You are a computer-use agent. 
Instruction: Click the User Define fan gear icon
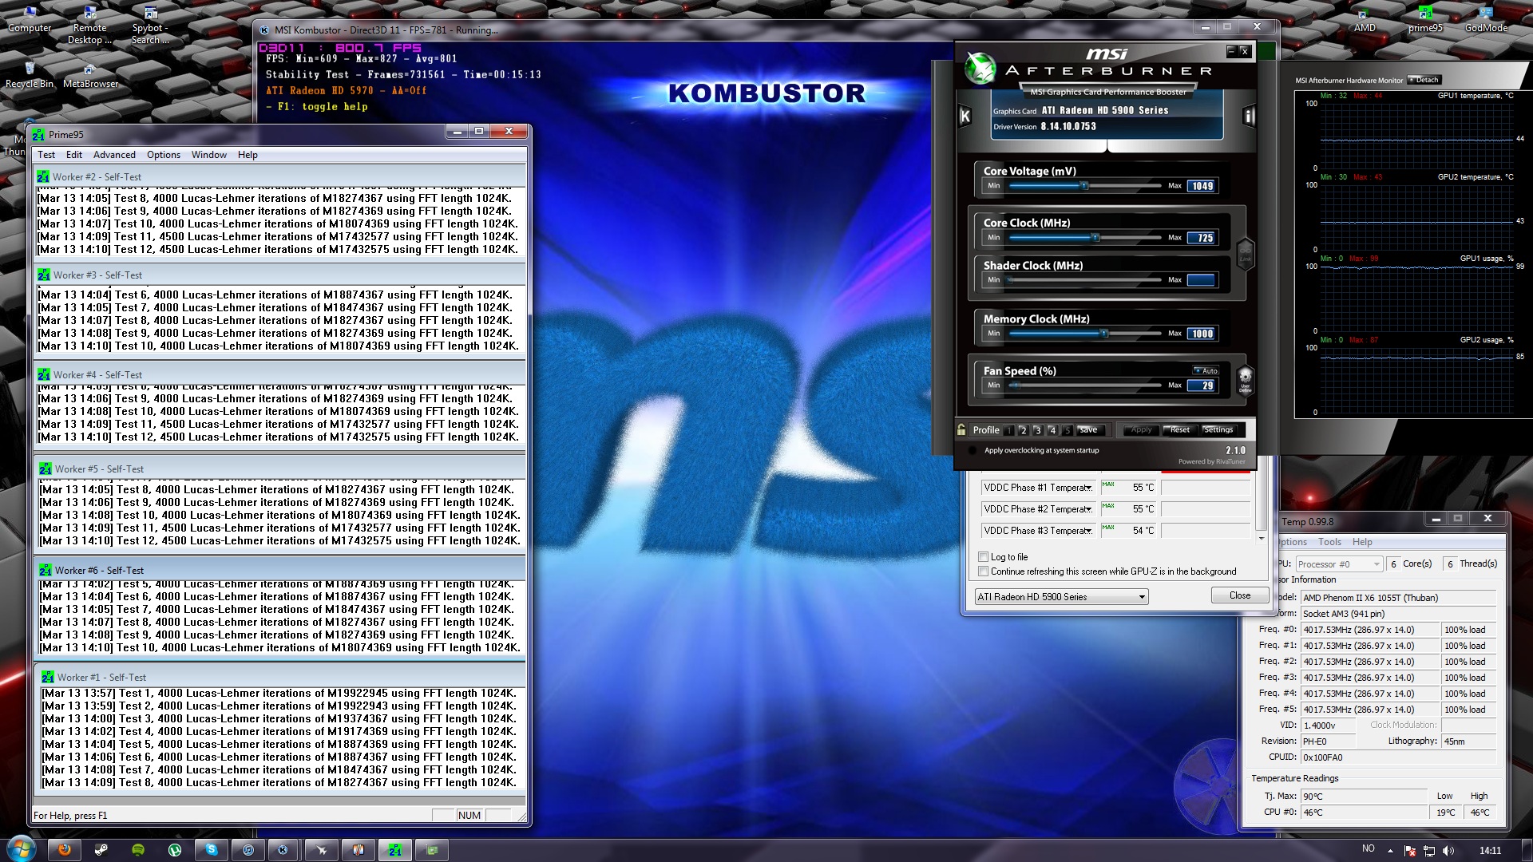coord(1245,378)
